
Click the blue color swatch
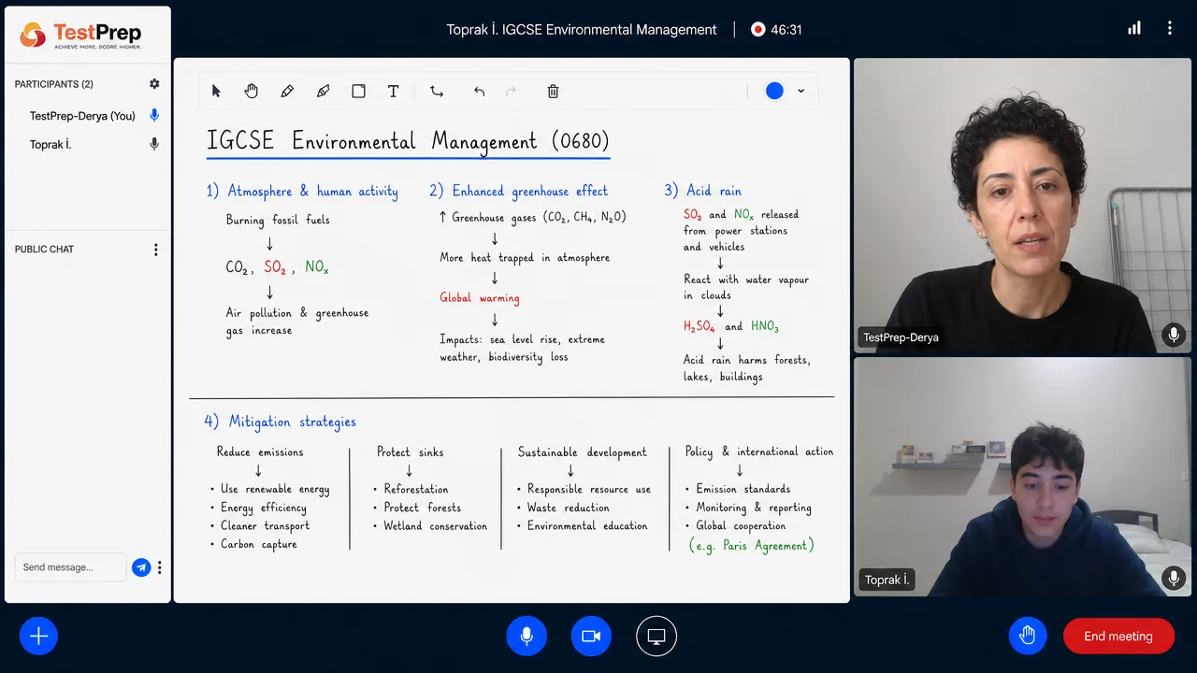click(x=774, y=91)
